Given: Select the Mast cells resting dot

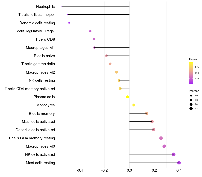Looking at the screenshot, I should (179, 163).
